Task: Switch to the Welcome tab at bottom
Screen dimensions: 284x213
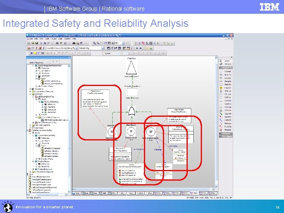Action: [x=77, y=193]
